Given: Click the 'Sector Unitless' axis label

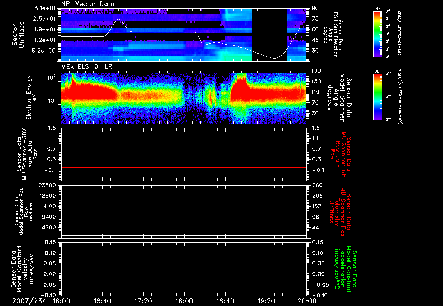Looking at the screenshot, I should [18, 35].
